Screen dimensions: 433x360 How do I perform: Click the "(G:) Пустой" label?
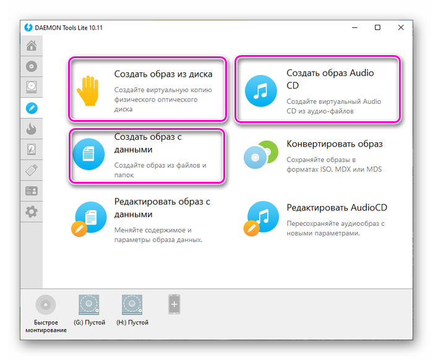[x=89, y=322]
